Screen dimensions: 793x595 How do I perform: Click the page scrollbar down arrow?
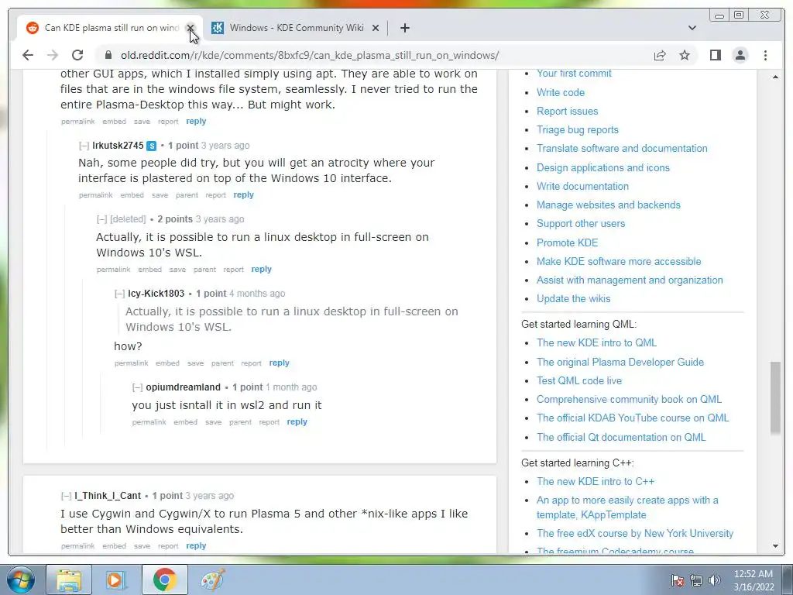coord(775,546)
